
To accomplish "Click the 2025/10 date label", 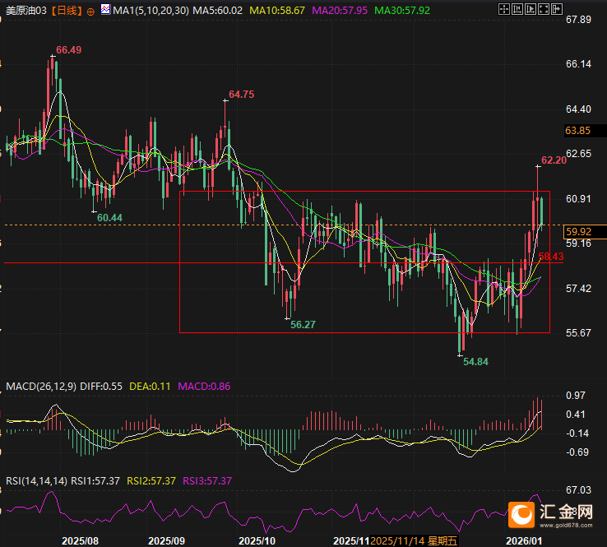I will [x=257, y=541].
